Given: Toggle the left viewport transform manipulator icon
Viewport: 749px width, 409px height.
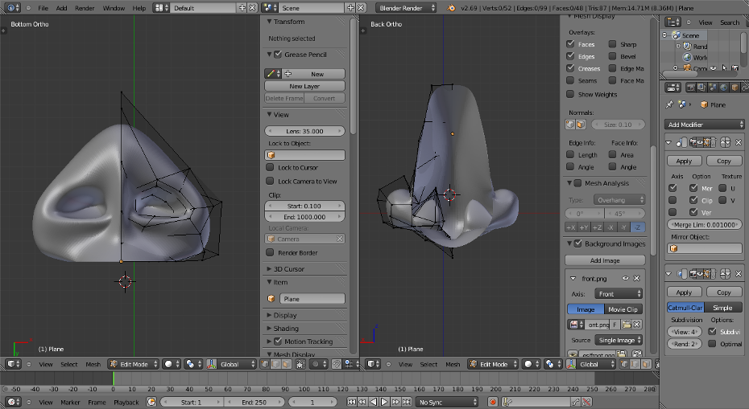Looking at the screenshot, I should (211, 364).
